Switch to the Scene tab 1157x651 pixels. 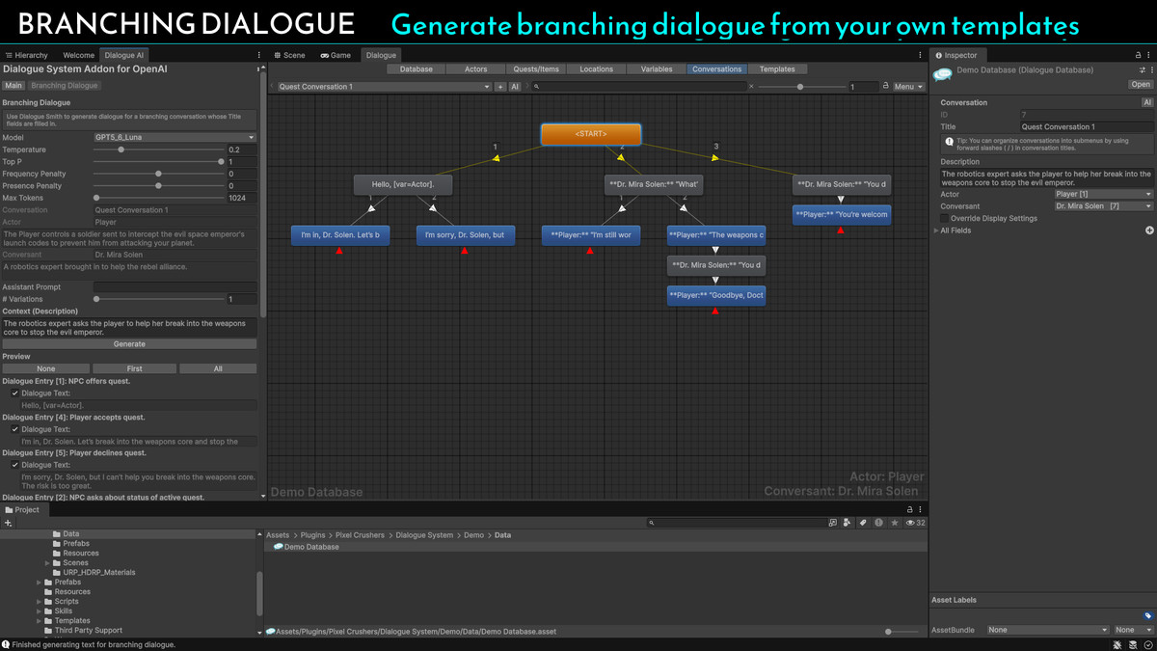(289, 56)
